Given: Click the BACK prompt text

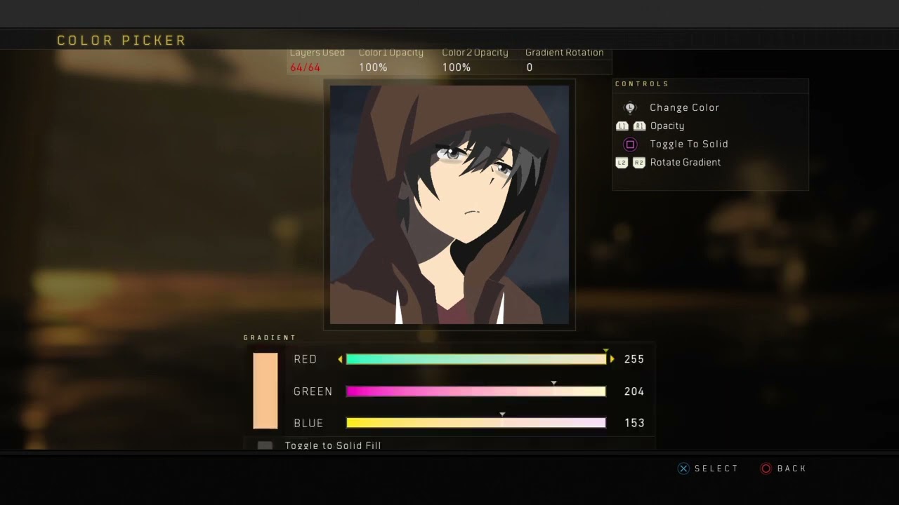Looking at the screenshot, I should 792,469.
